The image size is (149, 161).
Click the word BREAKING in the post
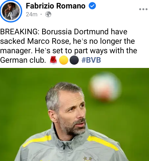19,32
